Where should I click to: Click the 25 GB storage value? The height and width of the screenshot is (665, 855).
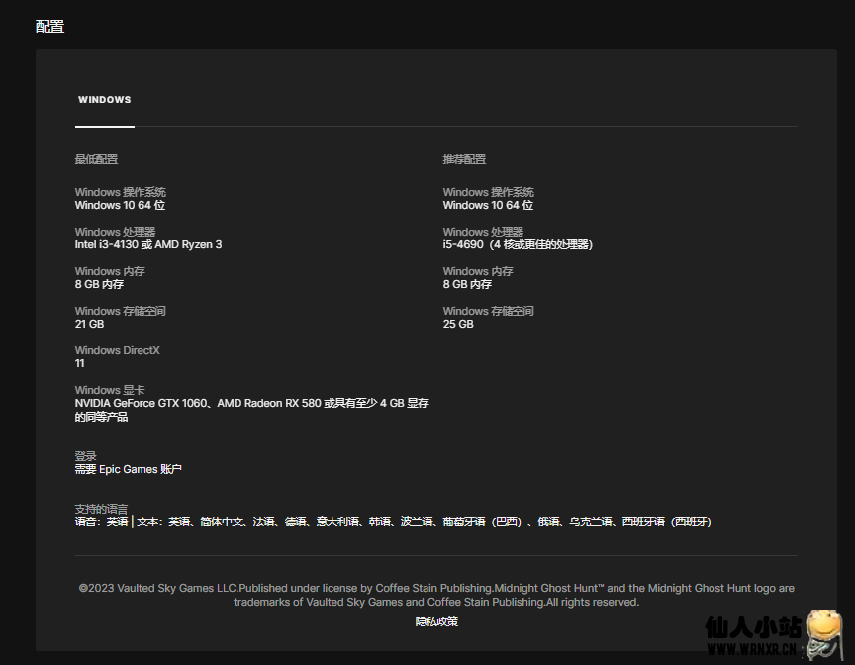pos(458,324)
